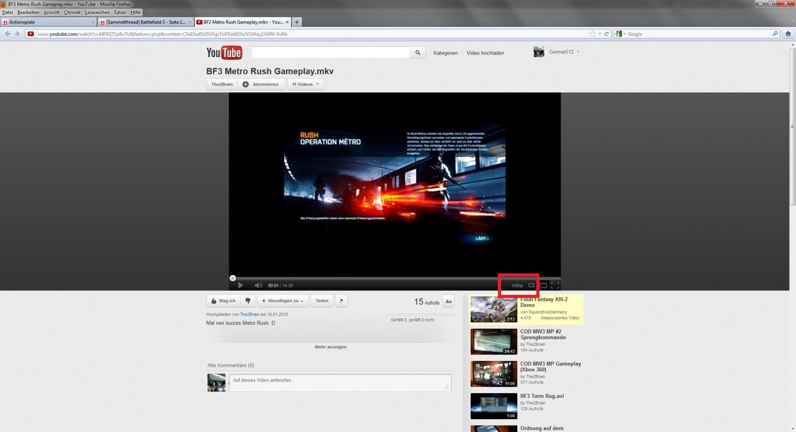Switch player to small size
This screenshot has height=432, width=796.
(x=531, y=285)
